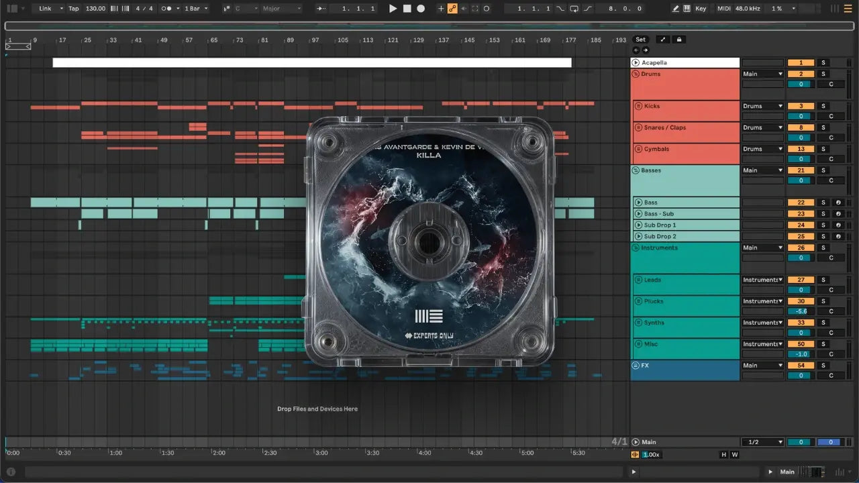Open the Kicks output routing dropdown
This screenshot has width=859, height=483.
tap(762, 106)
